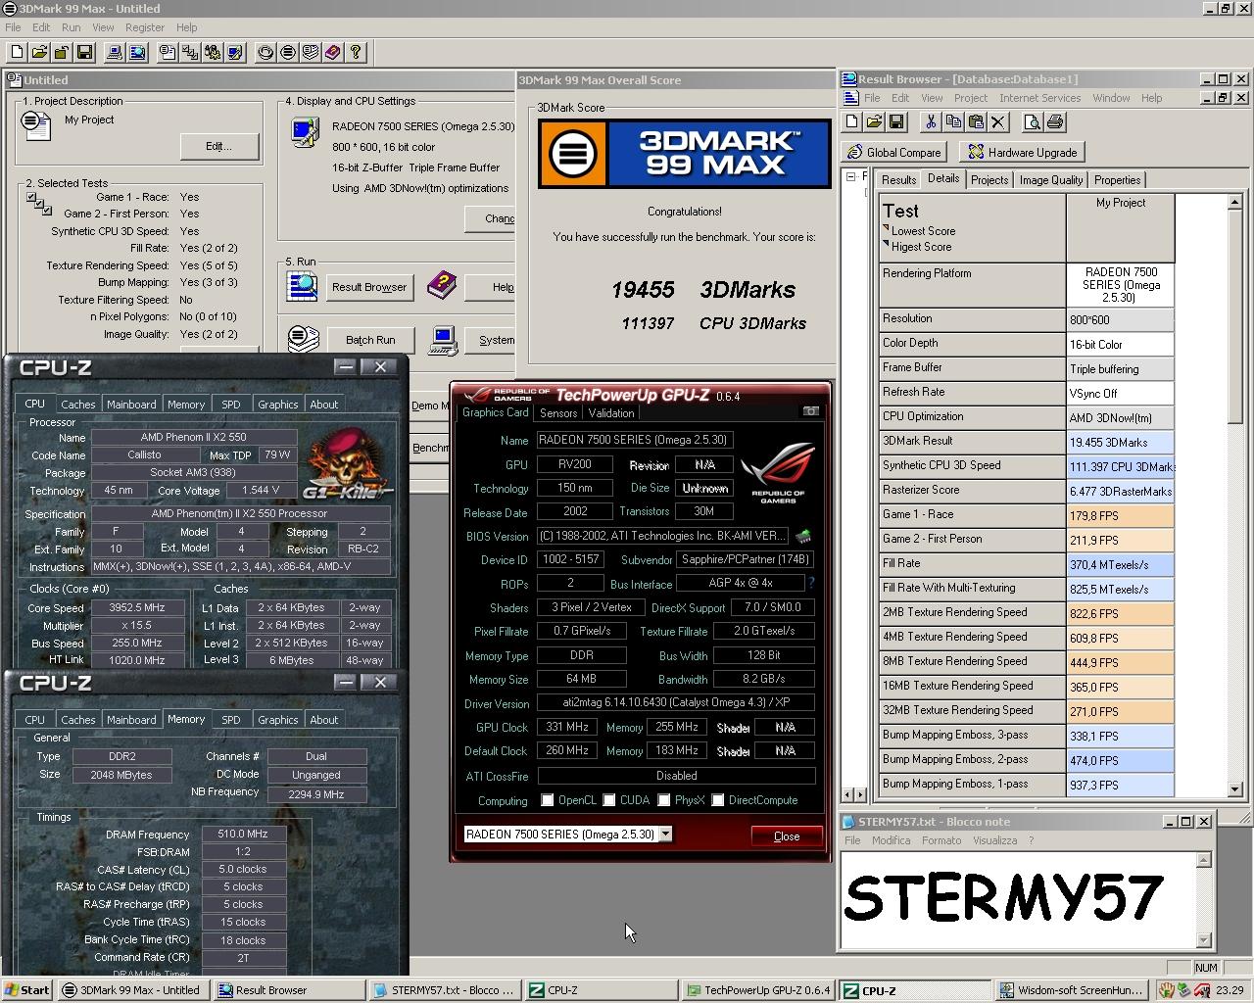This screenshot has width=1254, height=1003.
Task: Click the Delete X icon in Result Browser toolbar
Action: (x=998, y=121)
